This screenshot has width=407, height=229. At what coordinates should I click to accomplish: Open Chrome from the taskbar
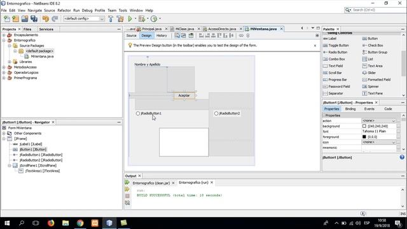coord(80,223)
